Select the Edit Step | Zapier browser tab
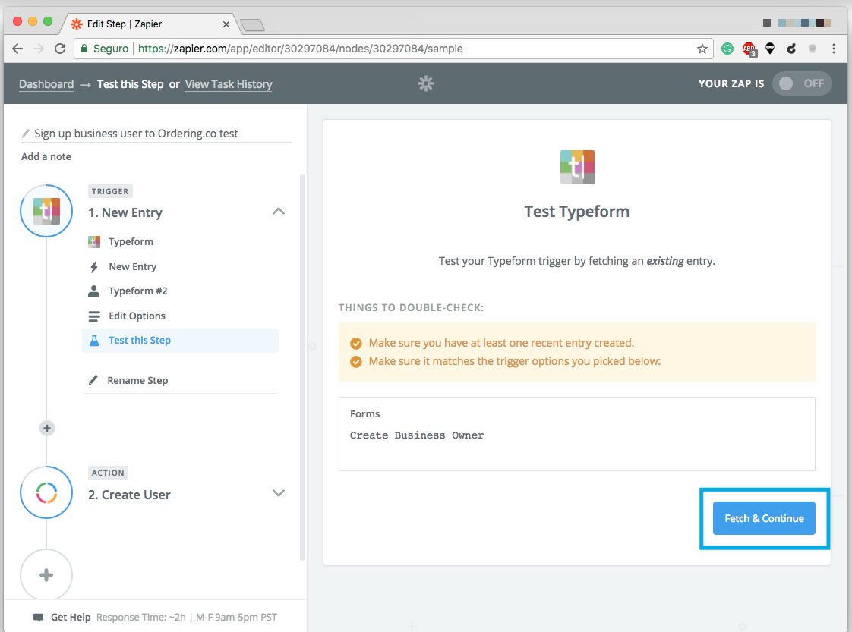This screenshot has height=632, width=852. pos(147,24)
